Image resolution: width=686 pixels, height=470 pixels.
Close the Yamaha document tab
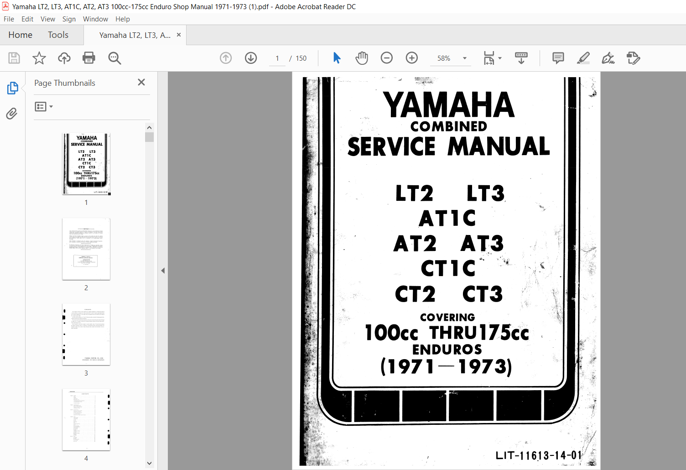coord(179,35)
